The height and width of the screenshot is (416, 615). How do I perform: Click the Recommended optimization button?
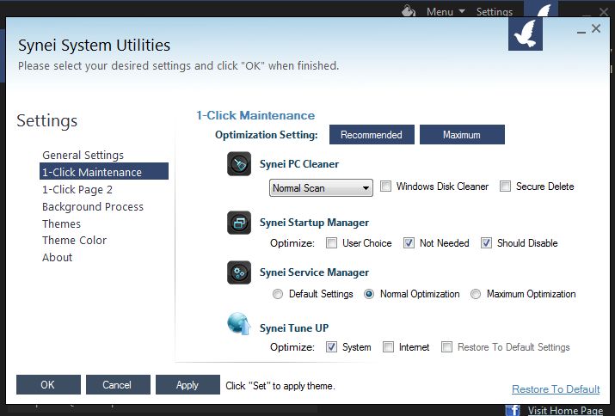372,135
